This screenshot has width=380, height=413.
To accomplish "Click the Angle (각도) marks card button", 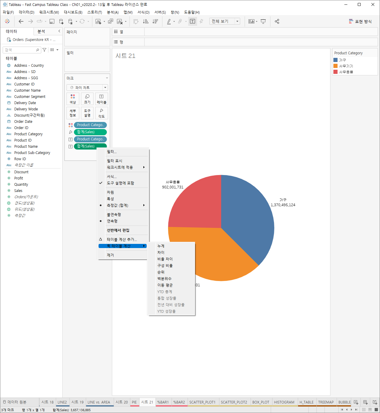I will (102, 113).
